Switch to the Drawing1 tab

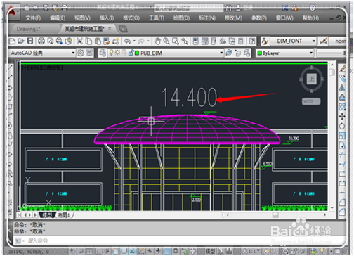29,29
